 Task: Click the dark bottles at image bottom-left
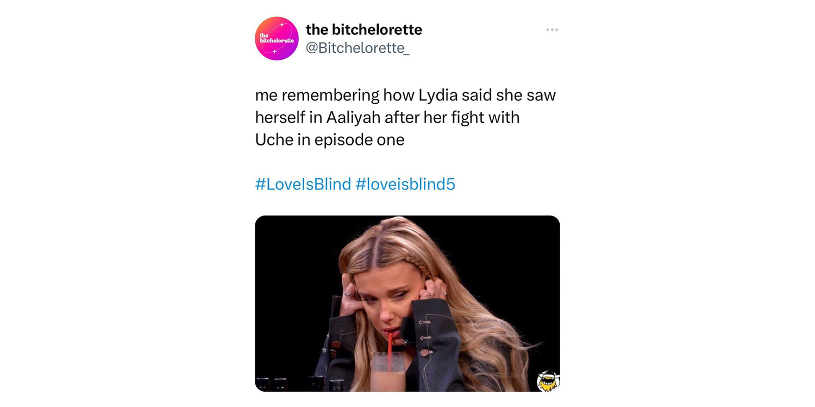coord(300,384)
